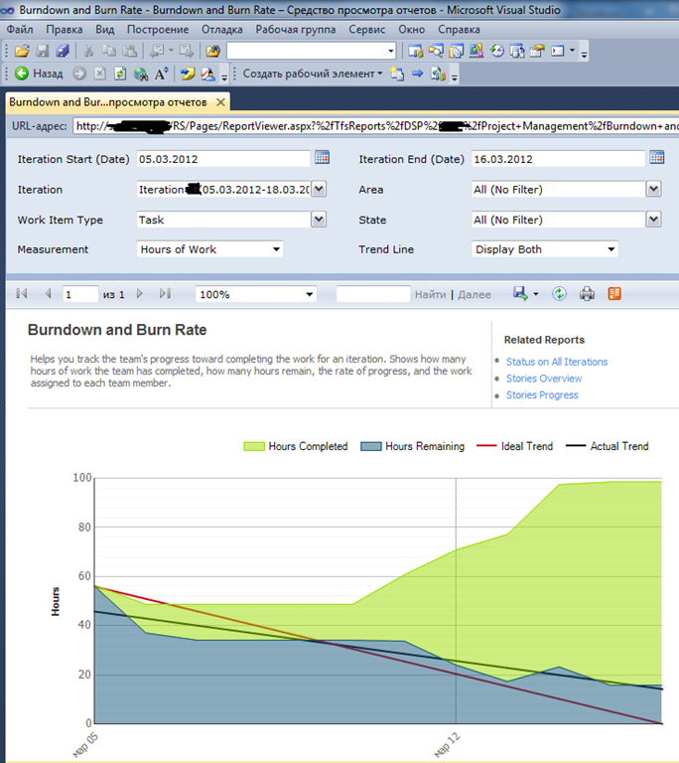Expand the Area dropdown arrow
679x763 pixels.
[x=654, y=189]
